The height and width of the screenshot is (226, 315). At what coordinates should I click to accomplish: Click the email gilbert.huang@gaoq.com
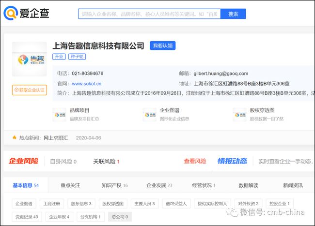tap(221, 74)
